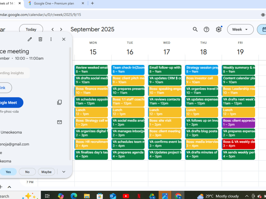Open Google Drive from taskbar
The image size is (266, 199).
coord(152,196)
